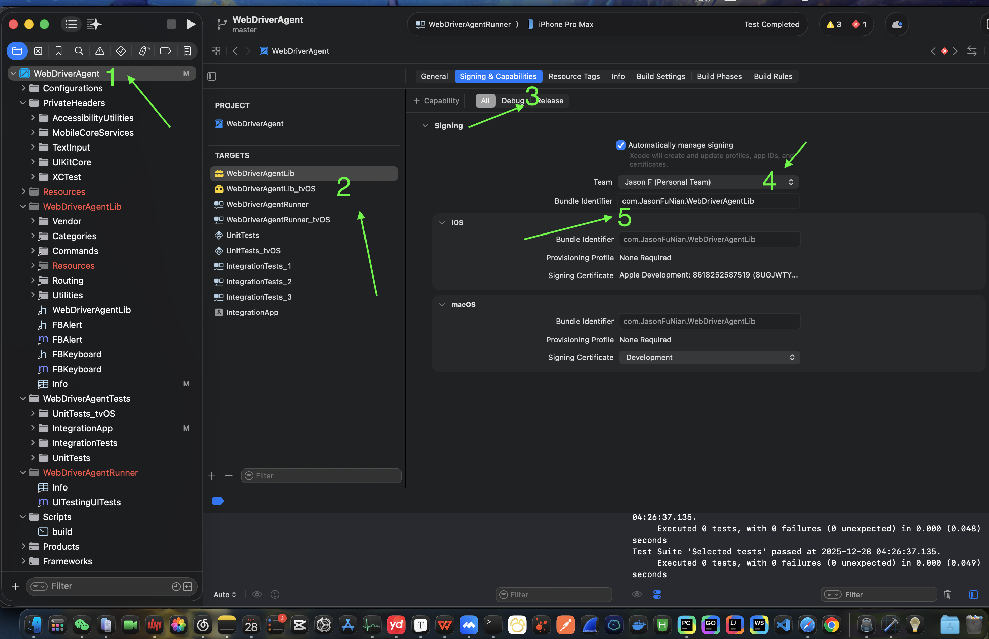
Task: Click the add Capability button
Action: coord(436,101)
